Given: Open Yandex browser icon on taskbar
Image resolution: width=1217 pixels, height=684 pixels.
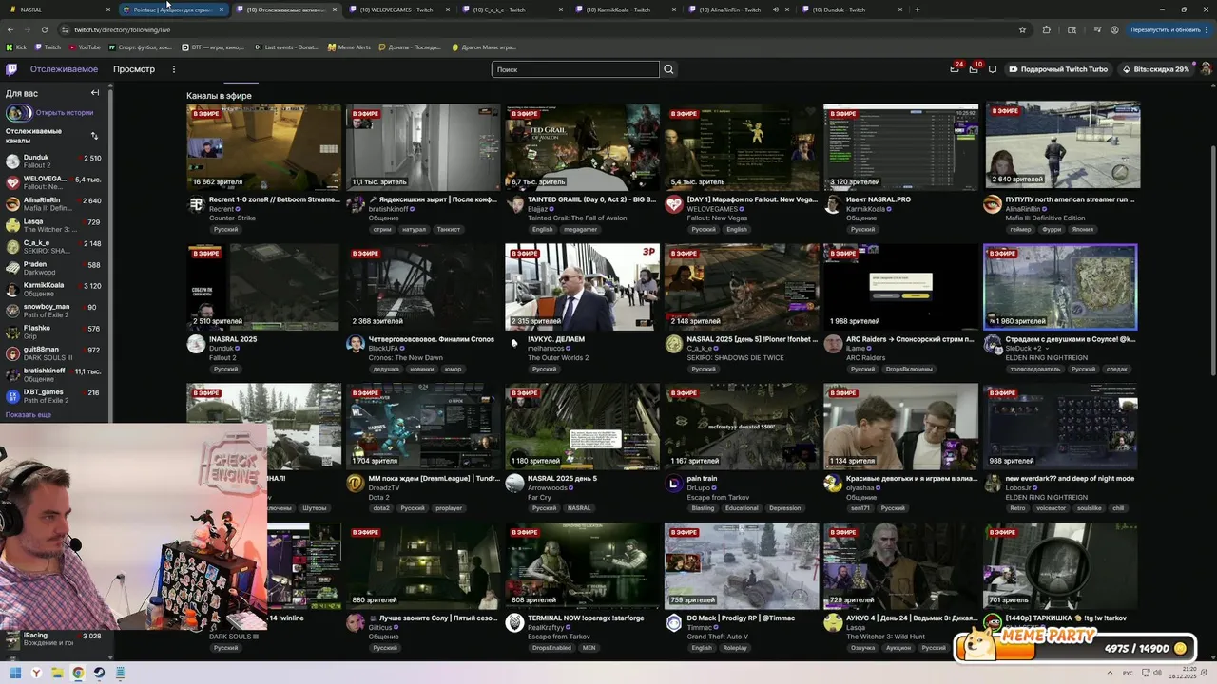Looking at the screenshot, I should click(x=36, y=673).
